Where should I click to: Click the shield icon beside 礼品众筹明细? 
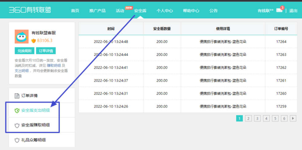(17, 140)
